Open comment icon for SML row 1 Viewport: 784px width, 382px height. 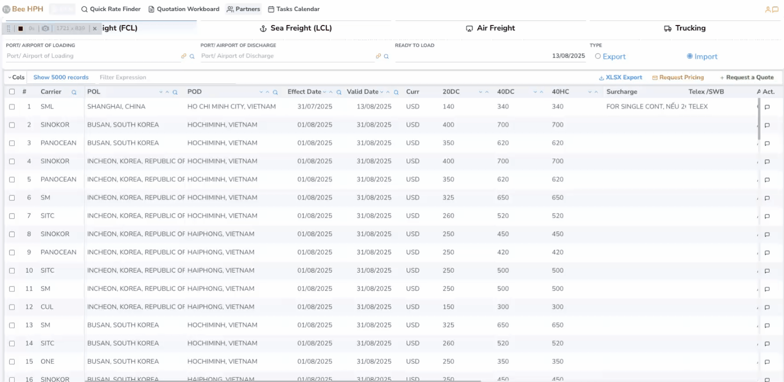pos(767,107)
